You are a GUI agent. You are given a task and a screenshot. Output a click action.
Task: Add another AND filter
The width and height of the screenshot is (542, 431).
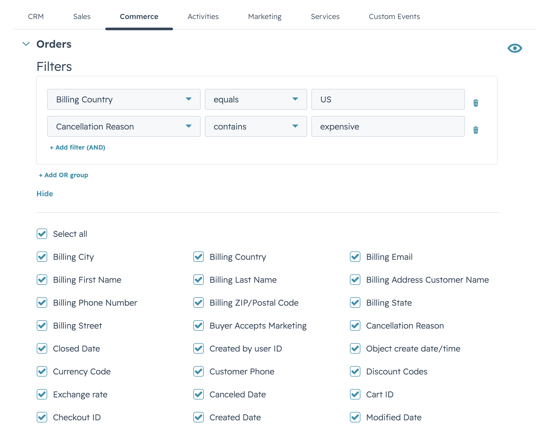(78, 147)
